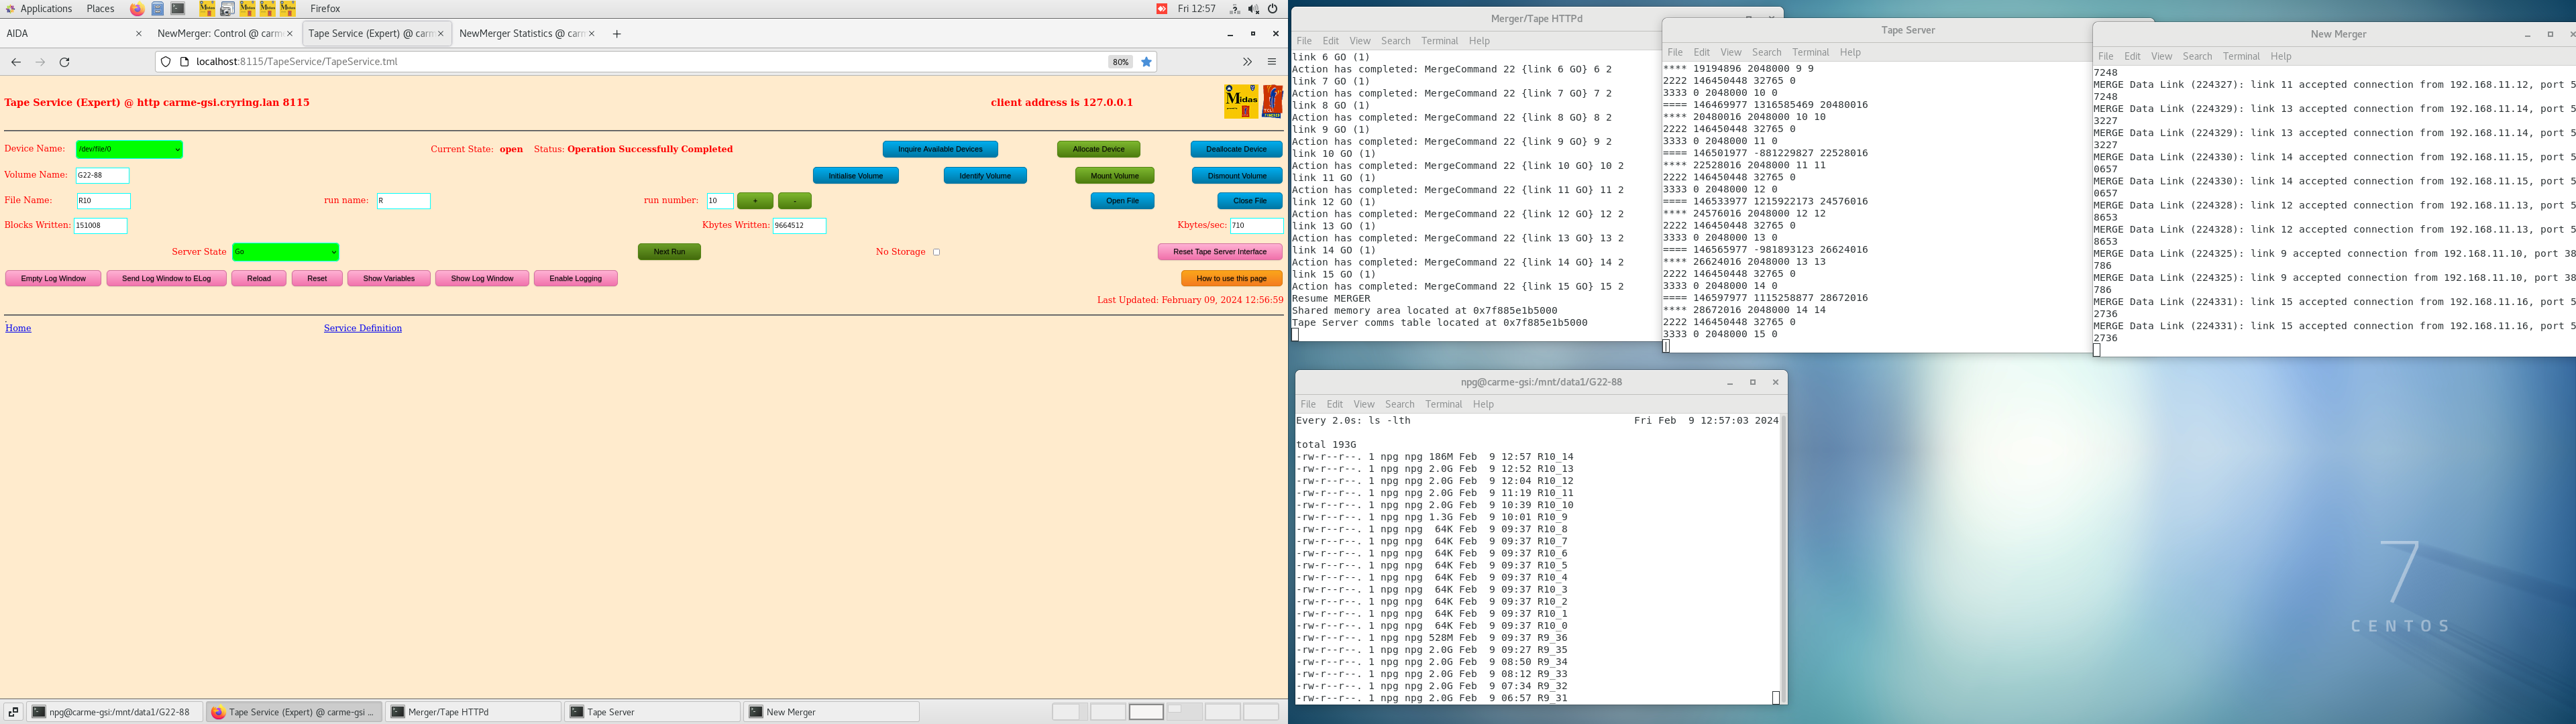Open the Firefox hamburger menu
2576x724 pixels.
pyautogui.click(x=1272, y=62)
